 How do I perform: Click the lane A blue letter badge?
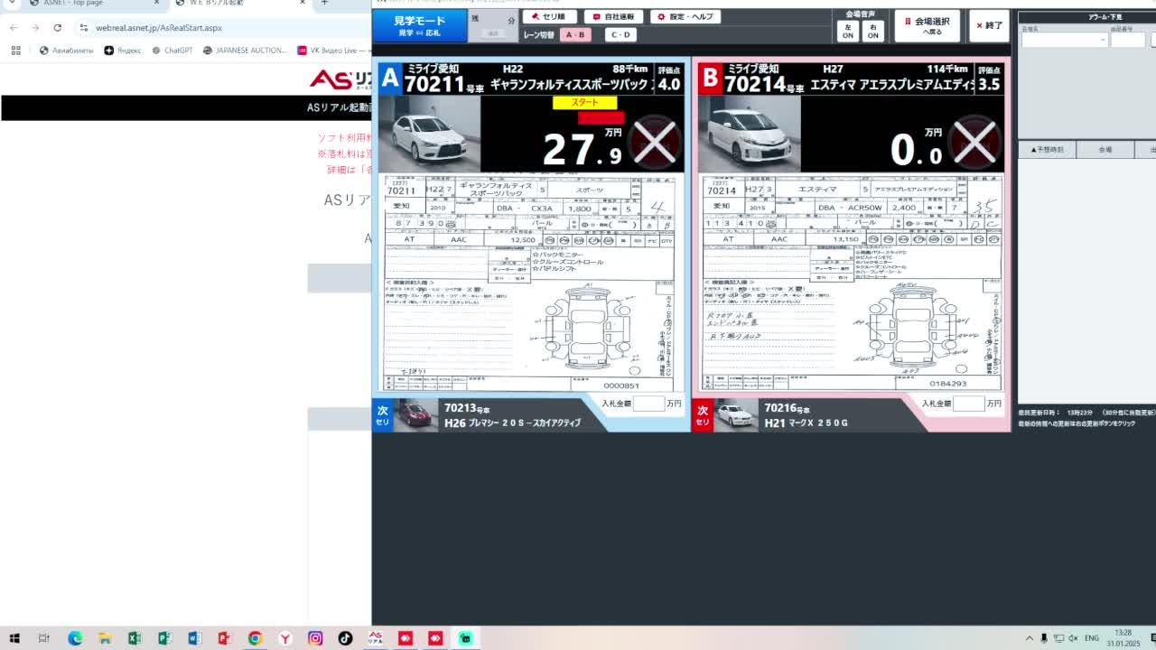(x=389, y=79)
